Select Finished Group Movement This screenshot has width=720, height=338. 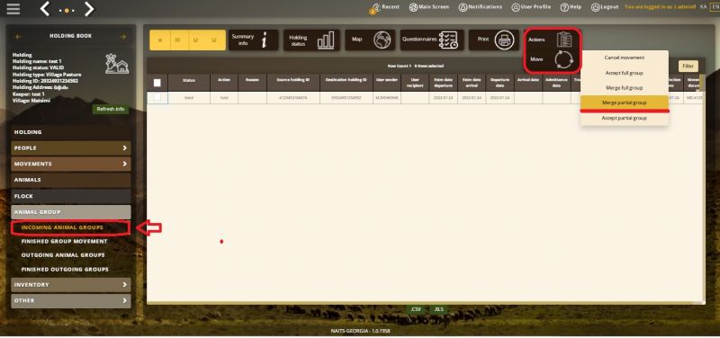coord(64,241)
